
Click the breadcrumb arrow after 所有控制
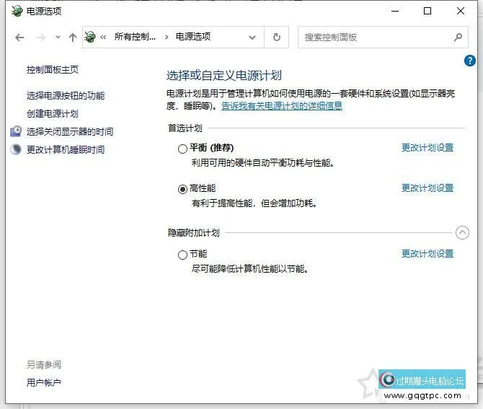(x=167, y=38)
